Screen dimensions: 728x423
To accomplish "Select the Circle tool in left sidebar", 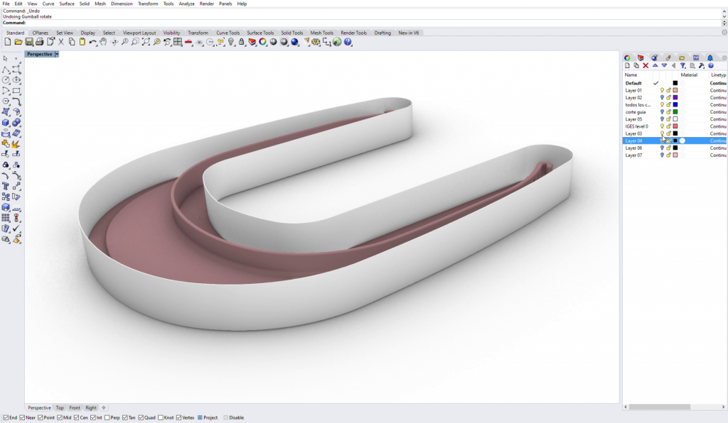I will tap(6, 80).
